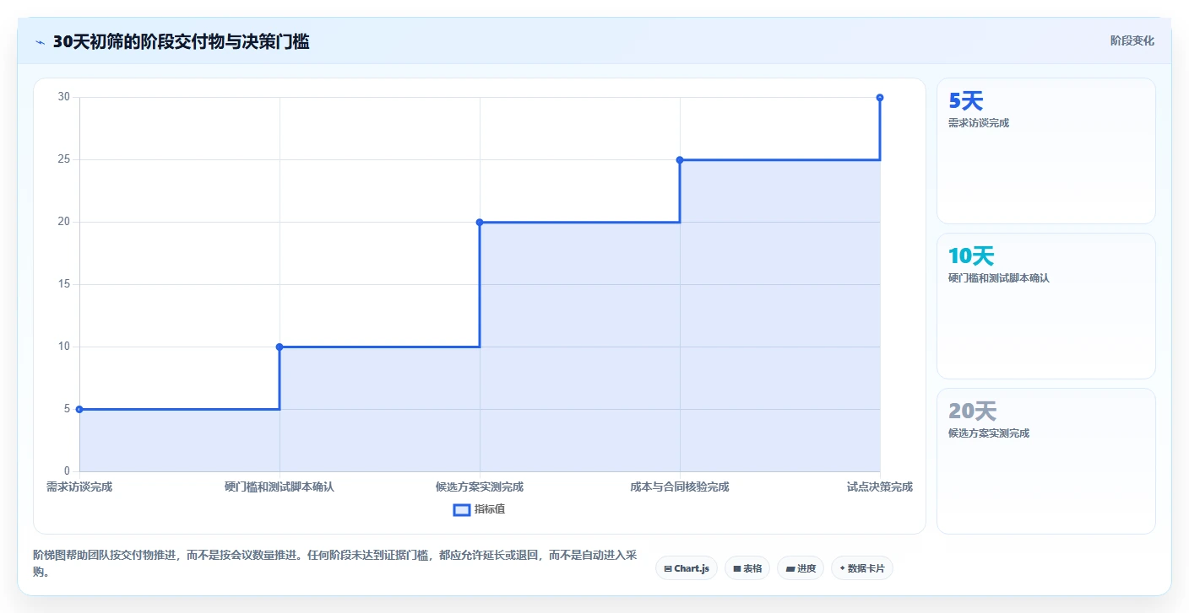Open the 5天 需求访谈完成 card
The width and height of the screenshot is (1189, 613).
coord(1046,151)
